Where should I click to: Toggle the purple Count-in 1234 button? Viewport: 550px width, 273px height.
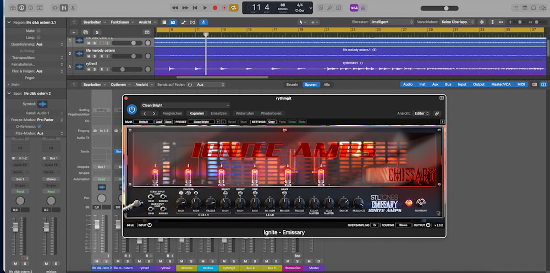click(354, 8)
